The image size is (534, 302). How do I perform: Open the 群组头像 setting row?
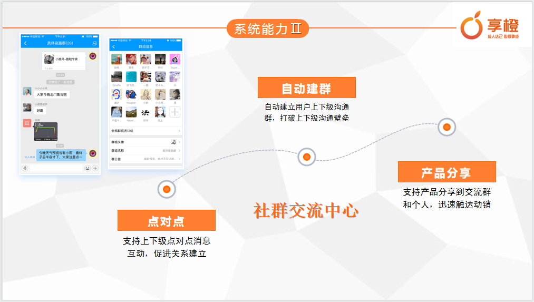coord(145,142)
